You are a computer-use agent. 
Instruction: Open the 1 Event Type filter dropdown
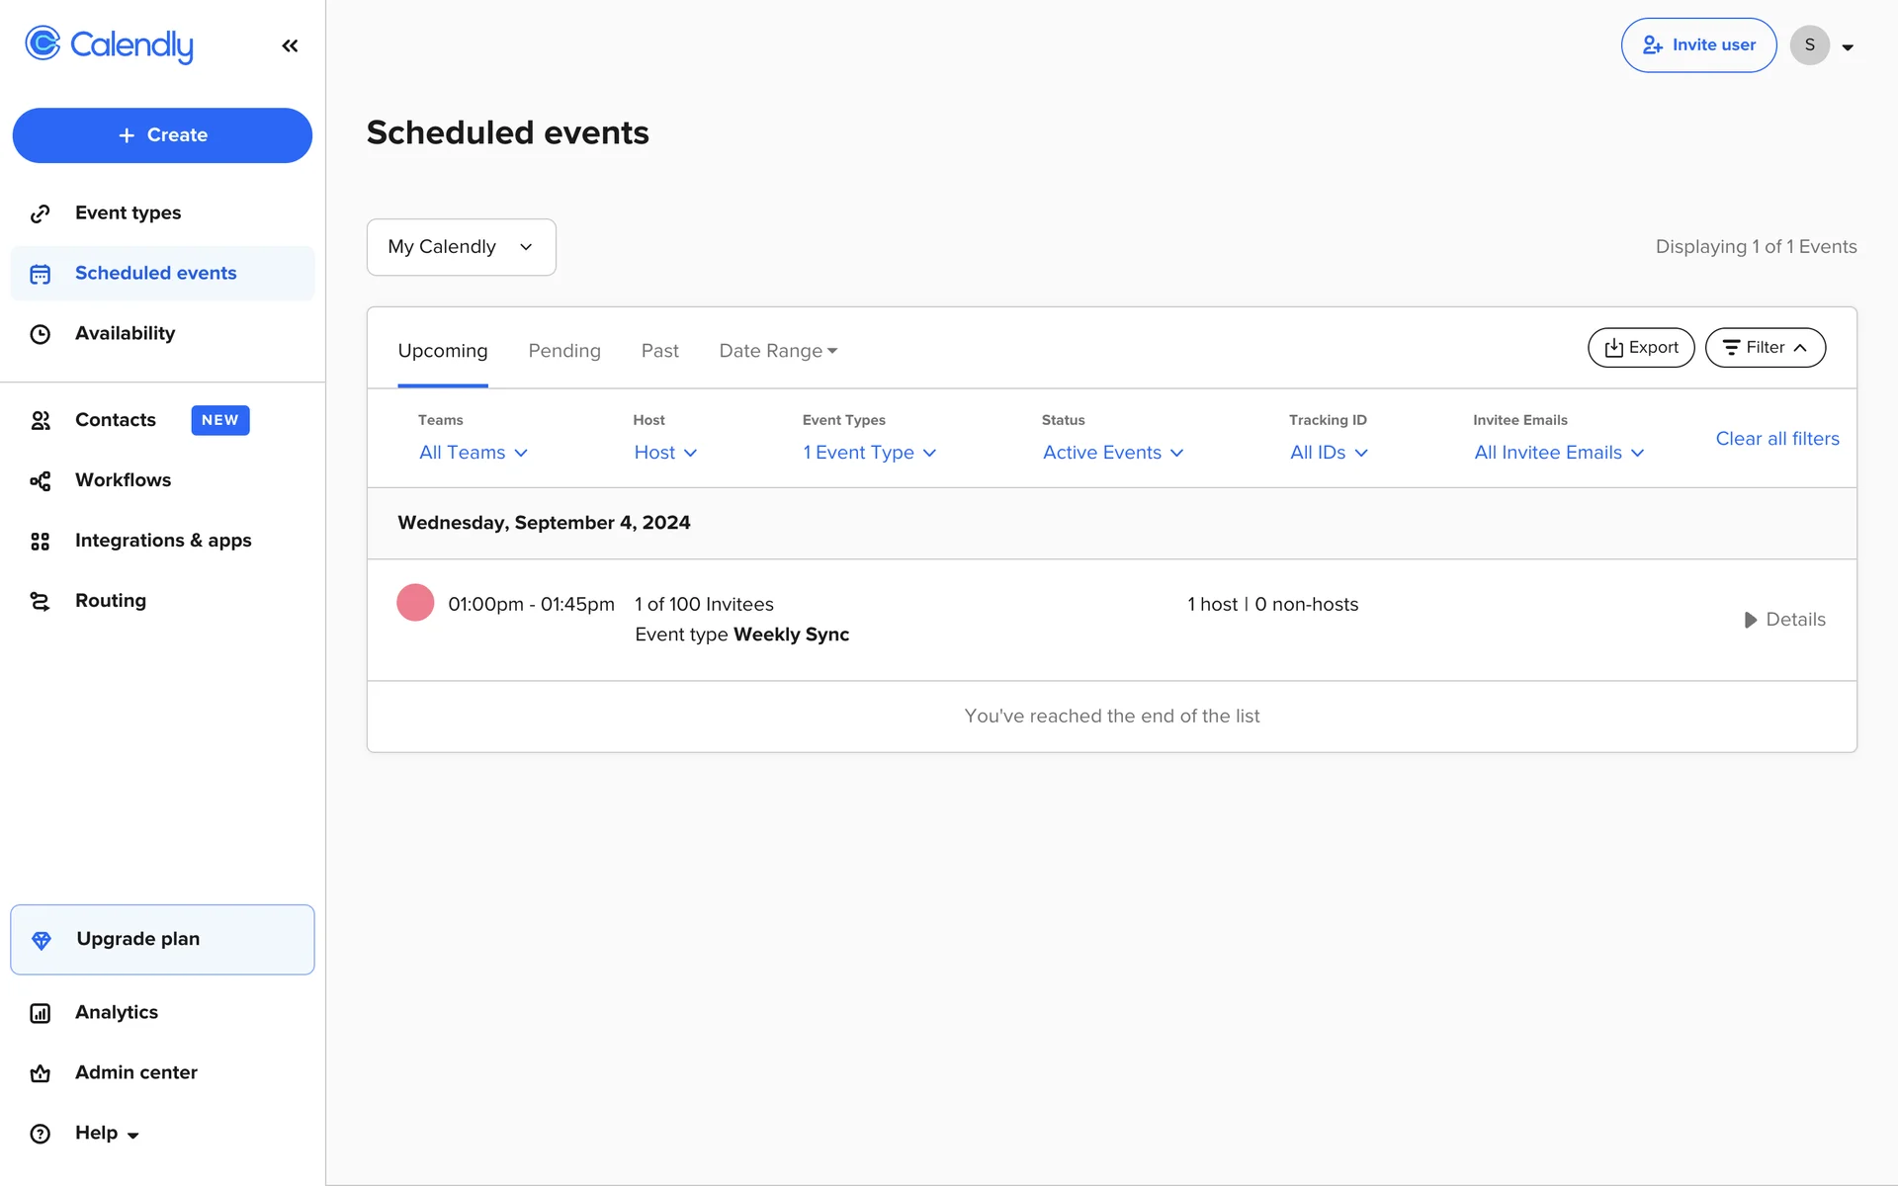point(869,453)
